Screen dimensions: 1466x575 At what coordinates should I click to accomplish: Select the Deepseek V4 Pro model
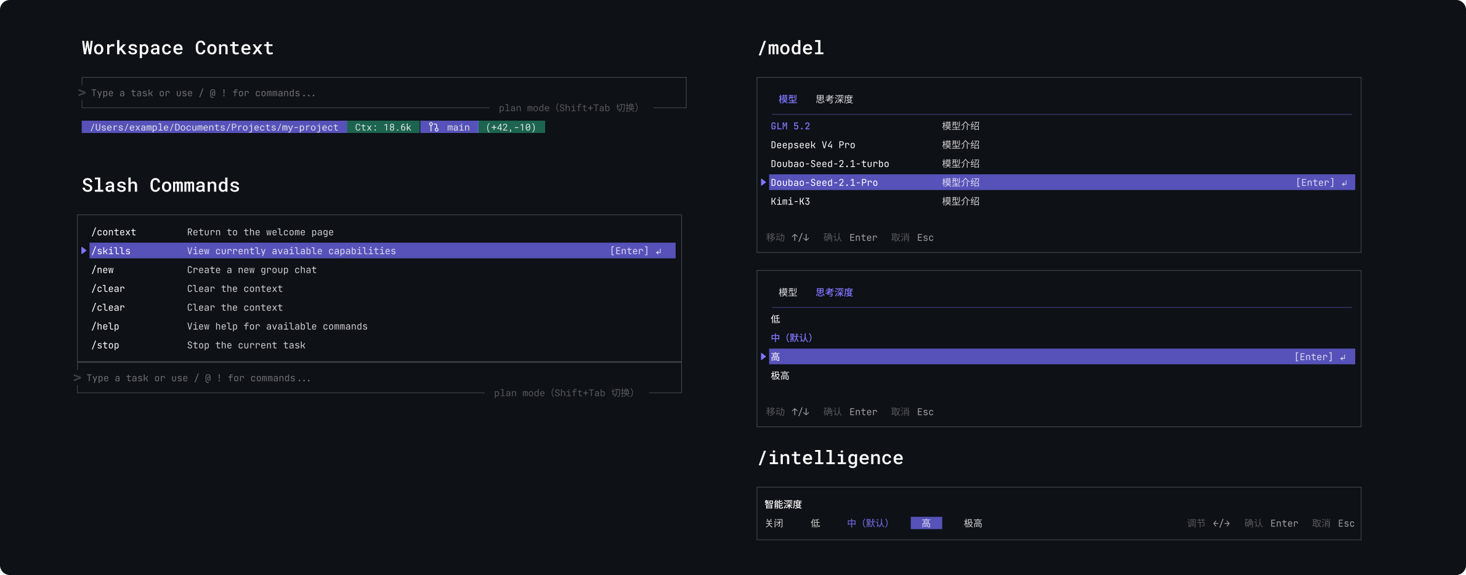(x=812, y=145)
